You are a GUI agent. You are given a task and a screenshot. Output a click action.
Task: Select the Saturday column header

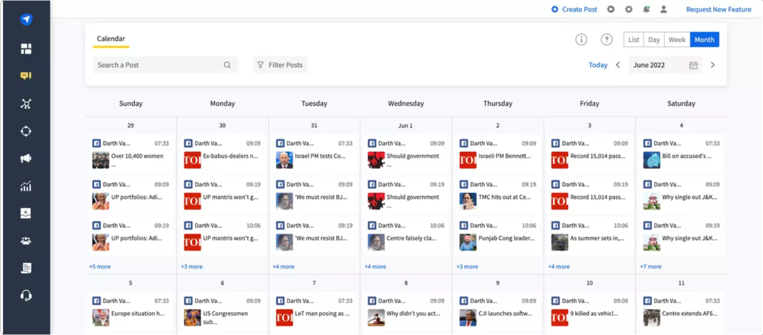click(x=681, y=103)
